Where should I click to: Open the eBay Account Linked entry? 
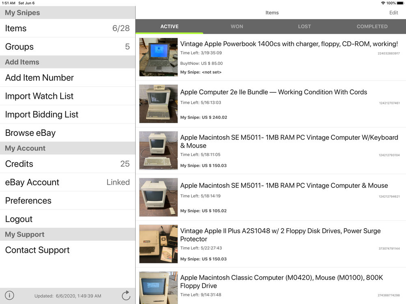[x=67, y=182]
